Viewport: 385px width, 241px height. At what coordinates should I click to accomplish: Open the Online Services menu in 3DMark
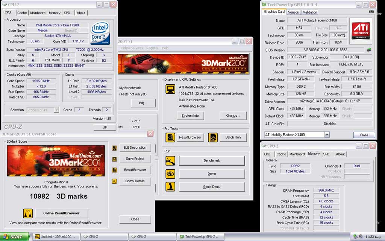point(132,48)
